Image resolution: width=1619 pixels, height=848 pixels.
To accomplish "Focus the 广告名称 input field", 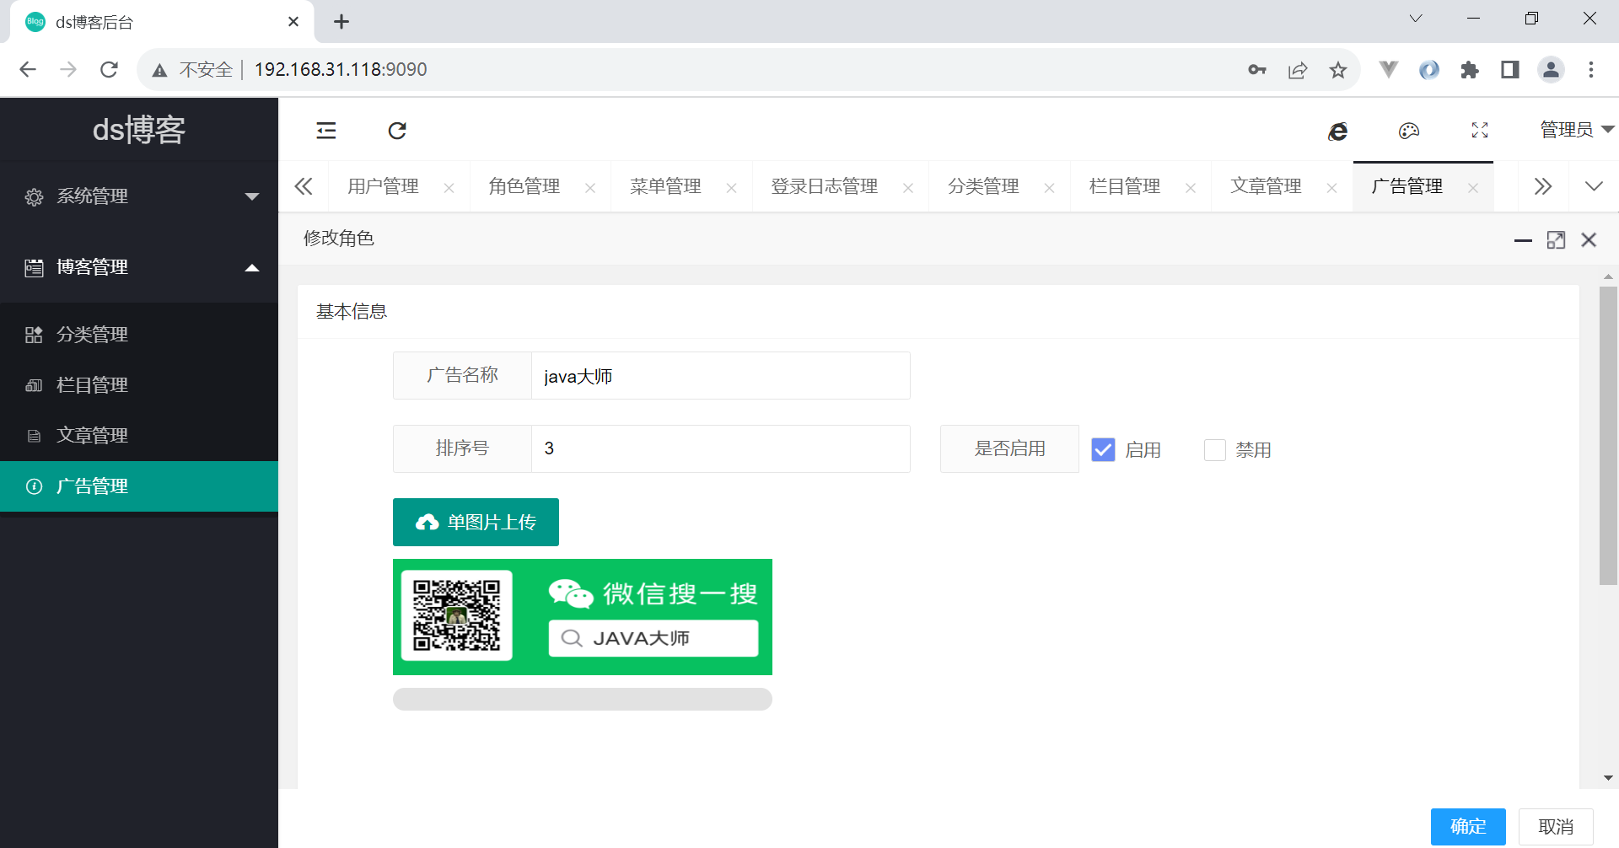I will 721,375.
